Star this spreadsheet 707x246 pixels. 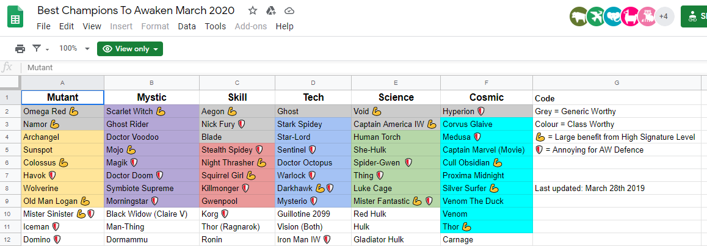(x=253, y=11)
